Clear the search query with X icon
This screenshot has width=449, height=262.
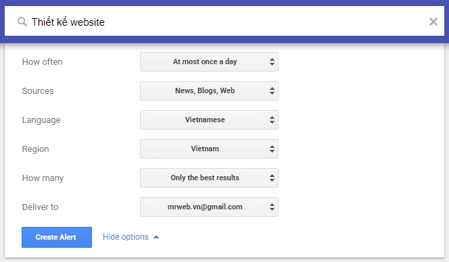[x=433, y=22]
